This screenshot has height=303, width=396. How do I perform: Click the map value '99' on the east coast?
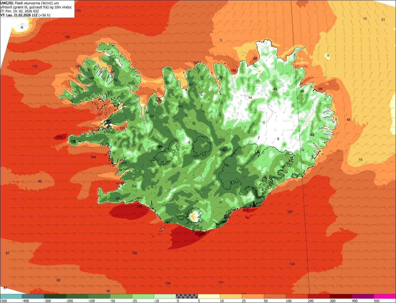[320, 89]
